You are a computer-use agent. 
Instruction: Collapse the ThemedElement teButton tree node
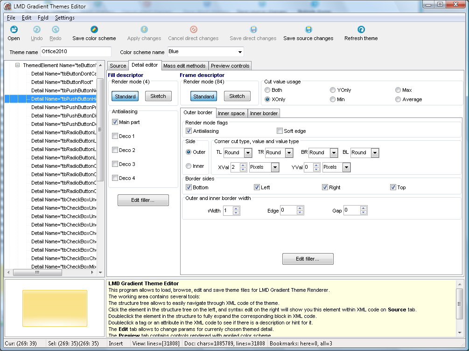coord(17,65)
